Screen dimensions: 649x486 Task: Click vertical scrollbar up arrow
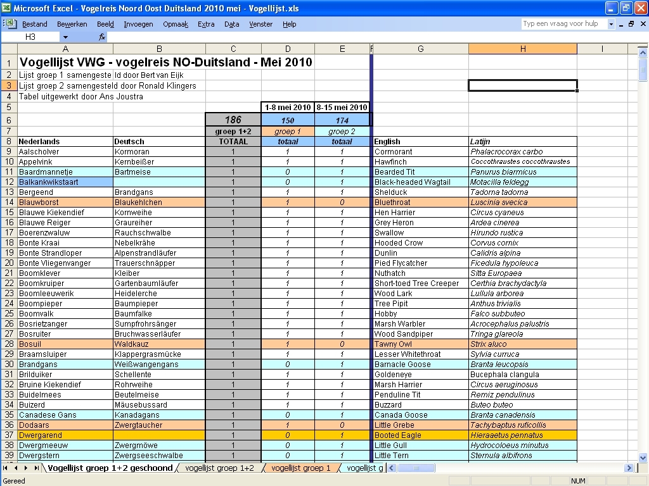[643, 53]
